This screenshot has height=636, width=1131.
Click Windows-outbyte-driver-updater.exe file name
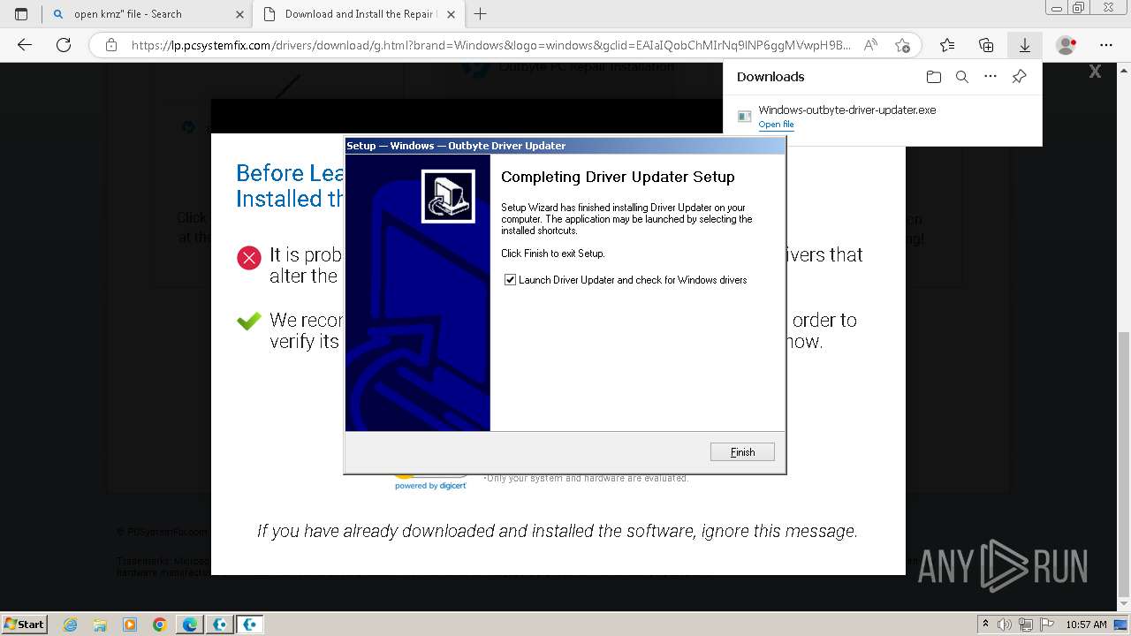click(x=847, y=110)
